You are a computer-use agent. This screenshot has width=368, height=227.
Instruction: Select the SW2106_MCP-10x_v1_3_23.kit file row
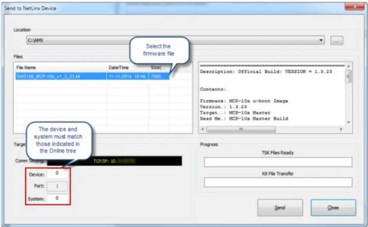click(x=92, y=76)
